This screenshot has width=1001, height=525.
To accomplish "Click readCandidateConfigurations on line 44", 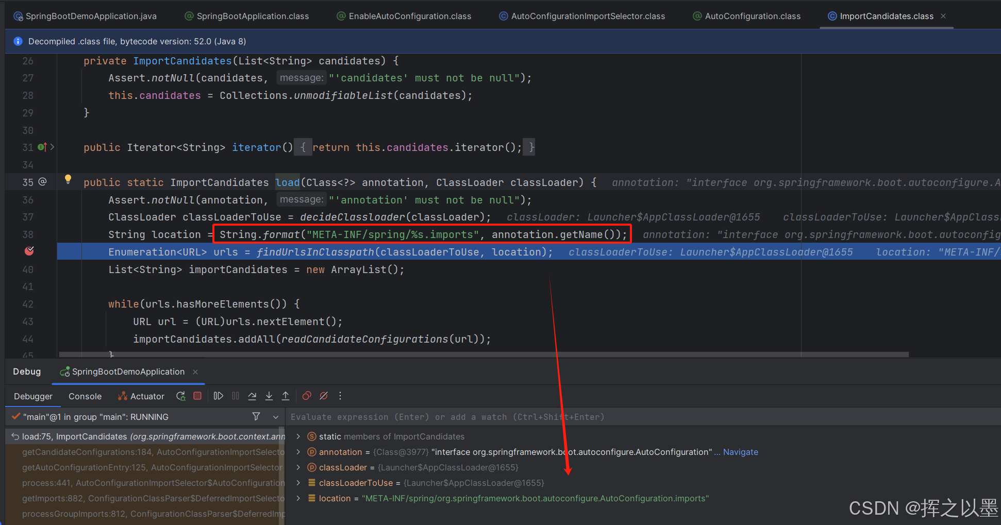I will [x=364, y=339].
